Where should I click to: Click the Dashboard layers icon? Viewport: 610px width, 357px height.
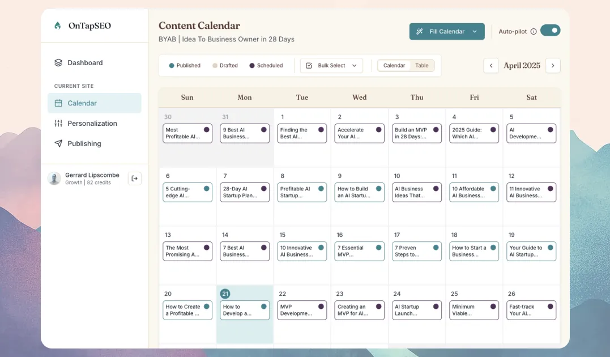(58, 63)
